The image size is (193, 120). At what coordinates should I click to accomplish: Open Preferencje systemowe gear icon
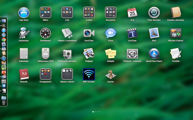[x=132, y=54]
